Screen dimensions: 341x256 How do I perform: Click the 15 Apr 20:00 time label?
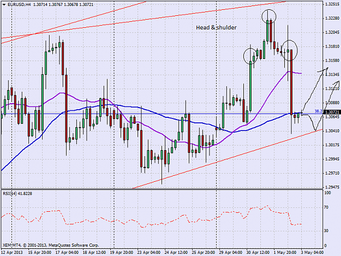point(40,253)
